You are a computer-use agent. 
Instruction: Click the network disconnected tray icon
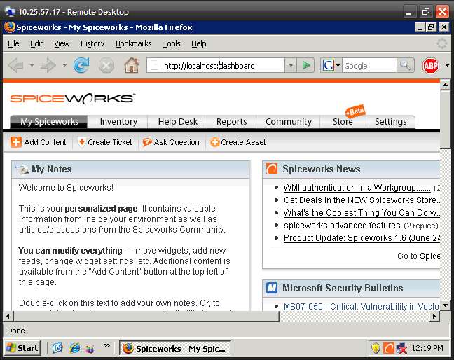pos(401,348)
